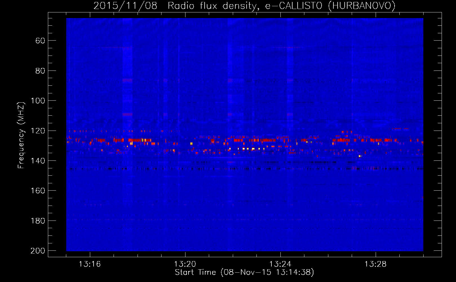Select the 100 MHz frequency tick label
456x282 pixels.
click(x=38, y=101)
